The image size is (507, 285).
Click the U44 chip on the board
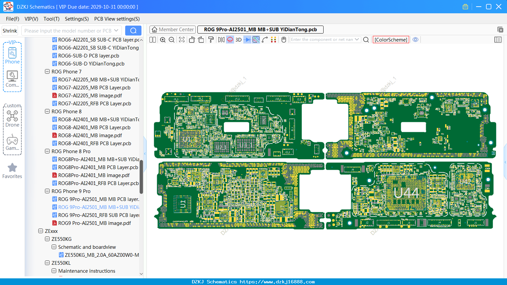pyautogui.click(x=406, y=193)
